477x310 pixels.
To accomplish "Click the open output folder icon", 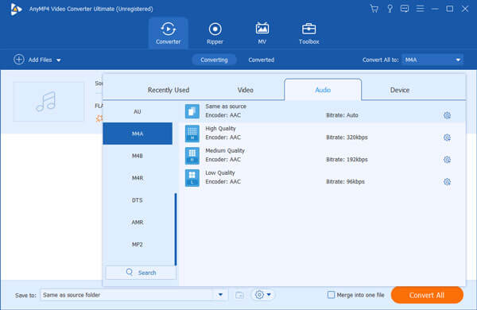I will click(x=240, y=295).
